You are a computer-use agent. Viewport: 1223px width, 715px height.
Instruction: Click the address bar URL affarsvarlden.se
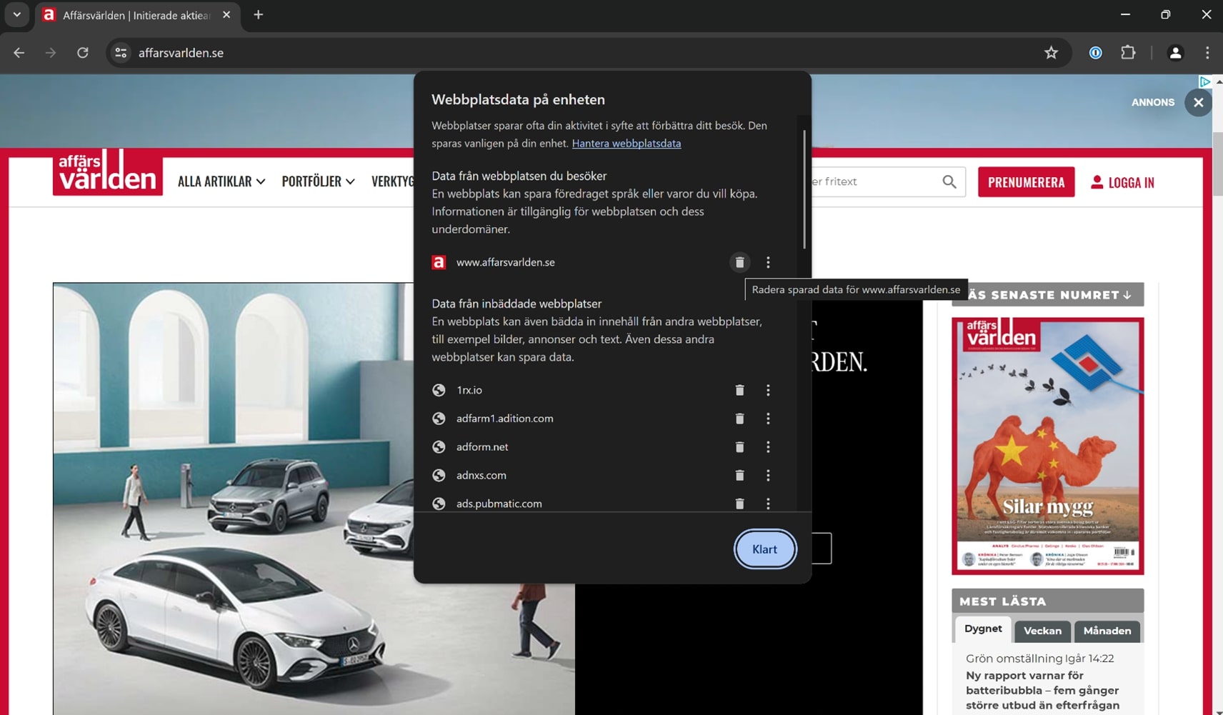pyautogui.click(x=181, y=53)
